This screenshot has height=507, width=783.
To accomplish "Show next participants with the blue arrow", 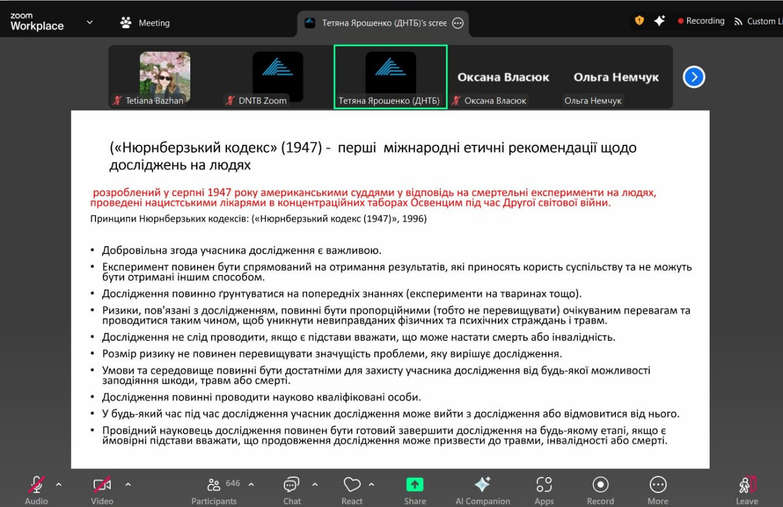I will [694, 77].
